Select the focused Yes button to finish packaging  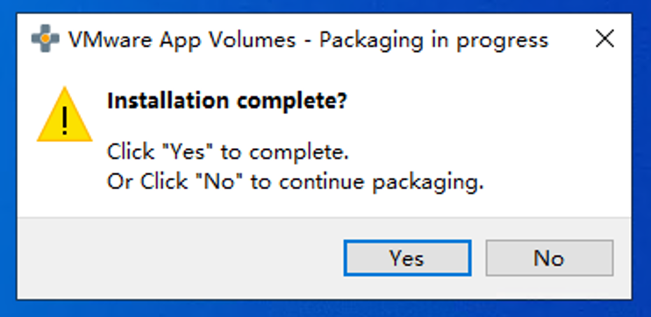click(x=407, y=257)
